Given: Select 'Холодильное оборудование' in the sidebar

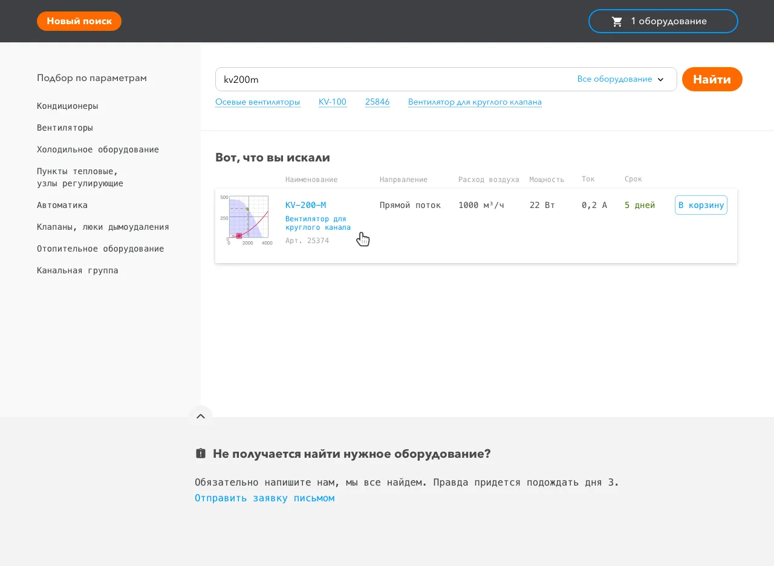Looking at the screenshot, I should pyautogui.click(x=98, y=149).
